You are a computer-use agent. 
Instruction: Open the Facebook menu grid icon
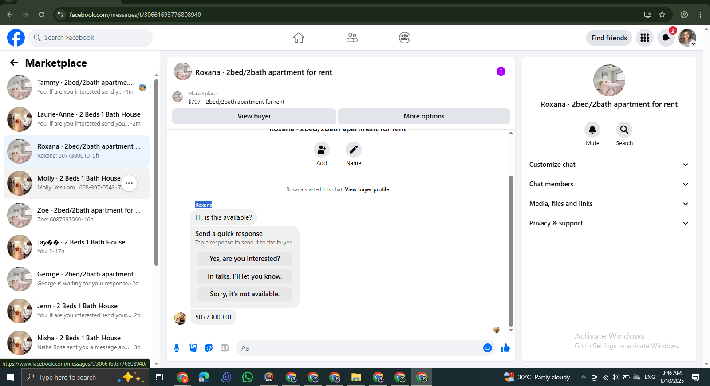click(x=645, y=38)
